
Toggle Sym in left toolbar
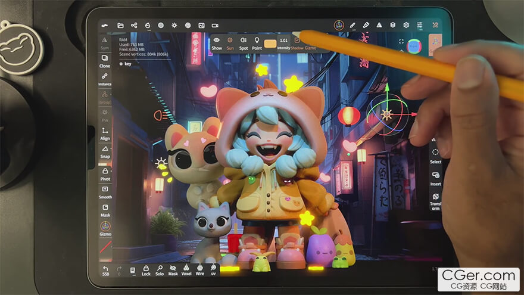click(x=105, y=44)
